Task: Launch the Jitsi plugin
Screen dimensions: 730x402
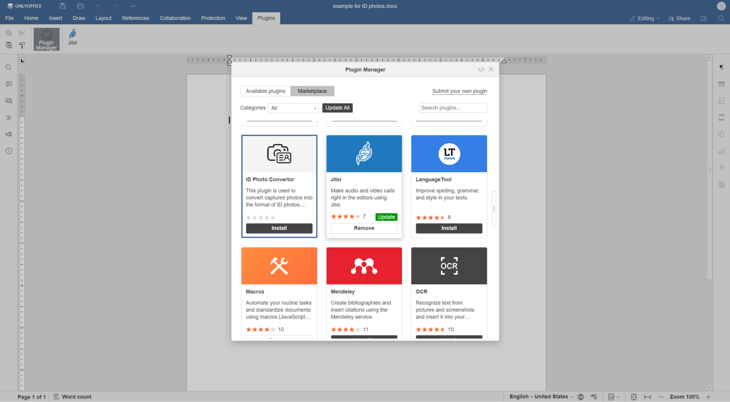Action: 72,38
